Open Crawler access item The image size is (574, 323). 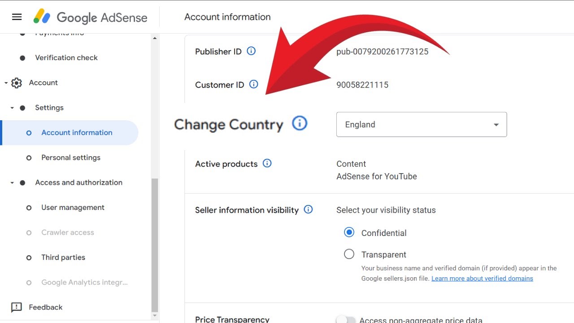coord(68,232)
